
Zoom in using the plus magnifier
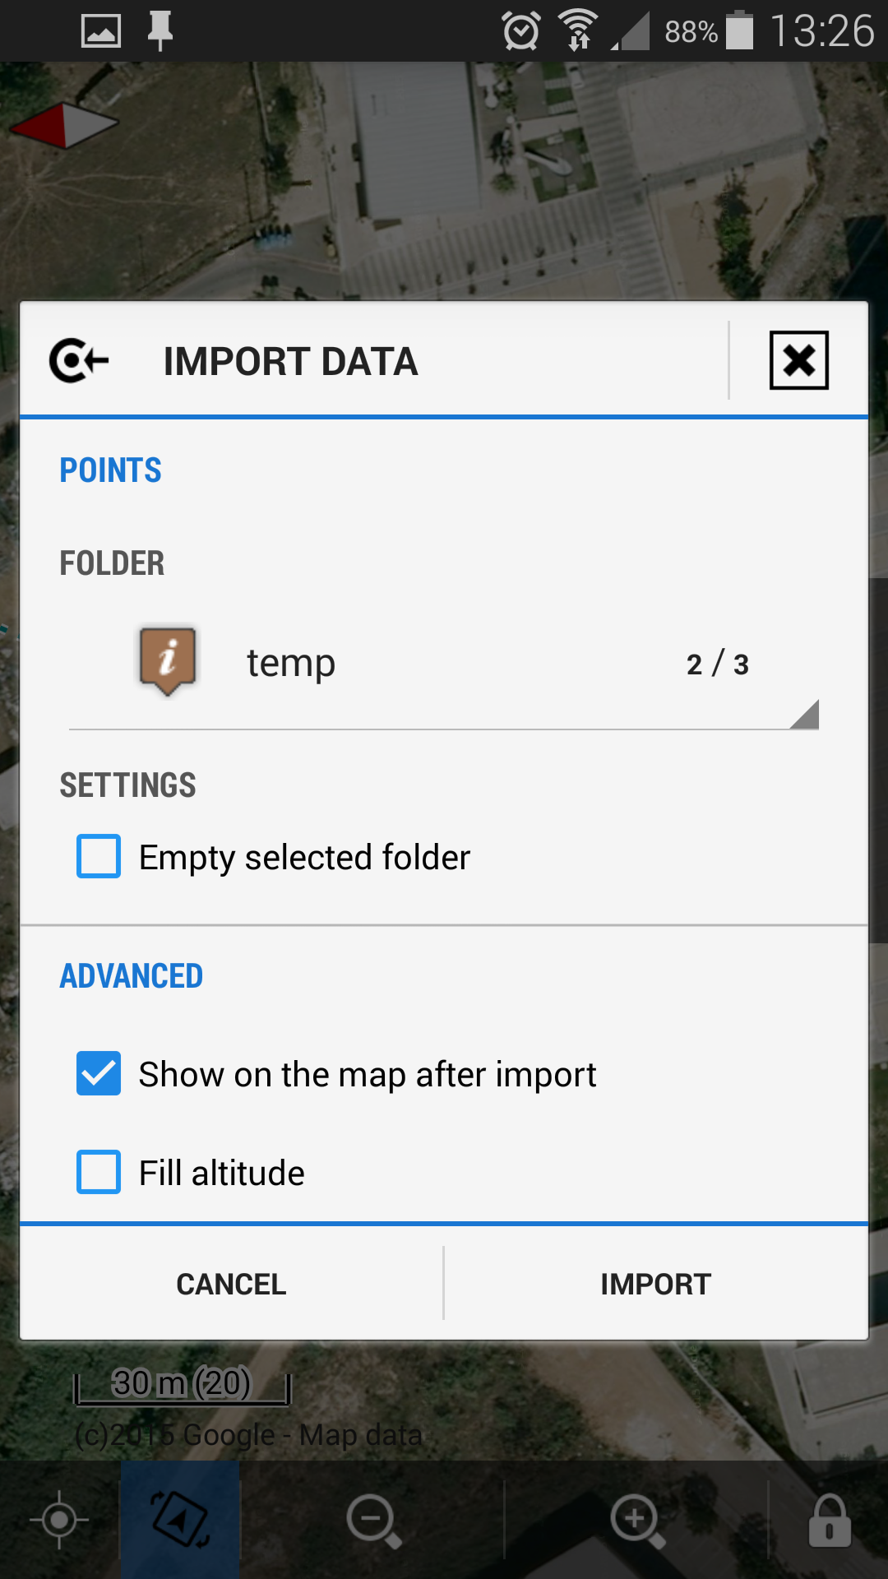[637, 1520]
